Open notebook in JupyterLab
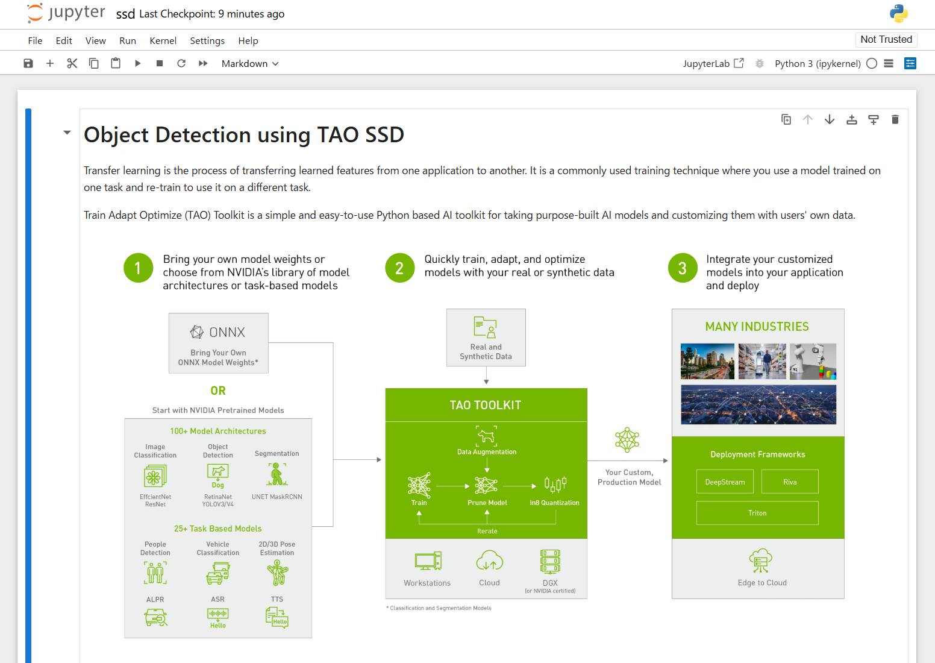The image size is (935, 663). point(713,63)
